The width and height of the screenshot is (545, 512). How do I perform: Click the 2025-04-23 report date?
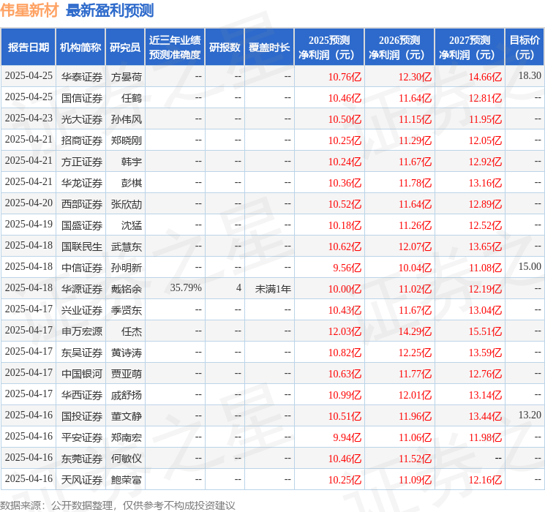pos(29,118)
